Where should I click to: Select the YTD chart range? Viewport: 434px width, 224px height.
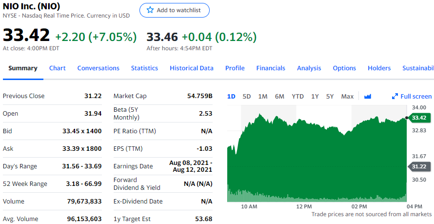(x=297, y=96)
